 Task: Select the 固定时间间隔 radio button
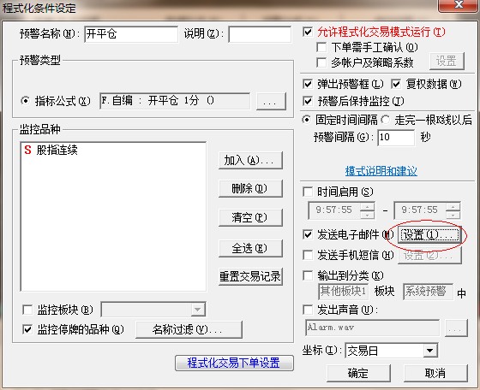306,120
